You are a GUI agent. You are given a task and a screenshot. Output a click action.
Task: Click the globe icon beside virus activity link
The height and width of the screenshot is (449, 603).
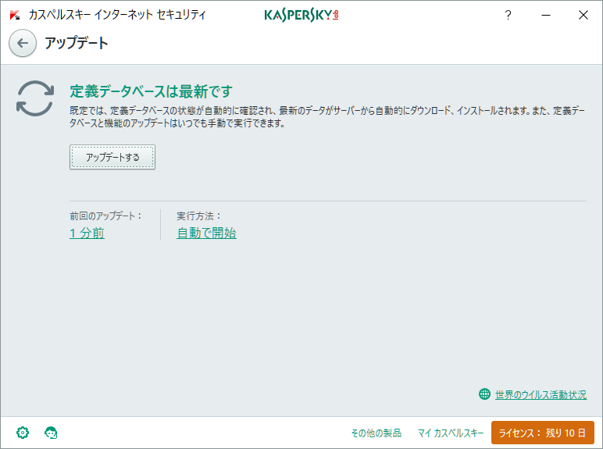click(x=484, y=394)
